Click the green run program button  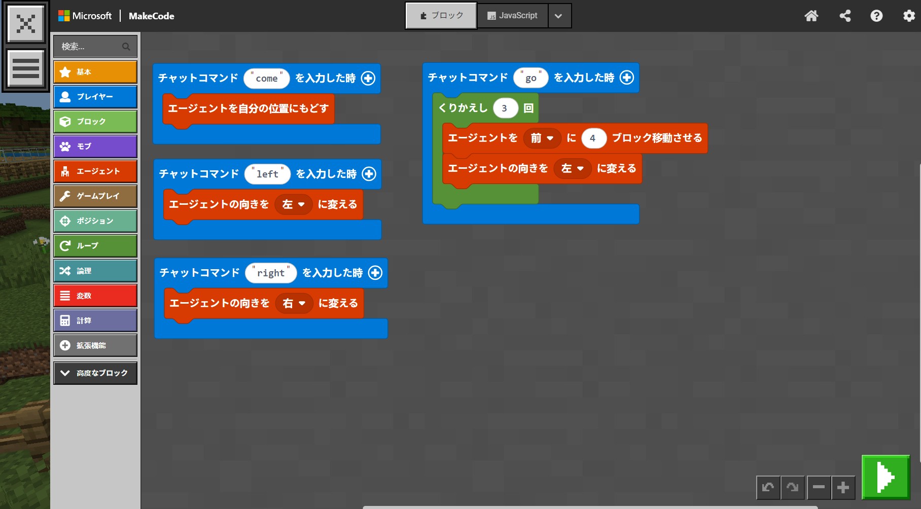(x=886, y=477)
